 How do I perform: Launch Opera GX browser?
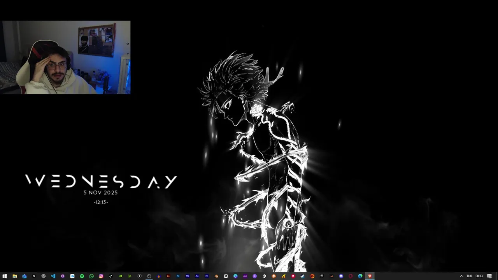coord(351,276)
